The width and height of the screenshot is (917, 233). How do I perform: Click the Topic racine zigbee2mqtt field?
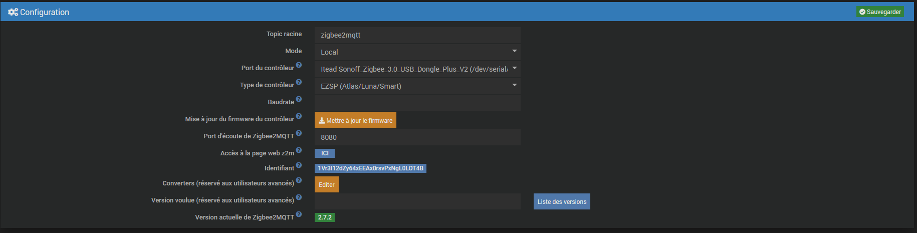click(417, 35)
